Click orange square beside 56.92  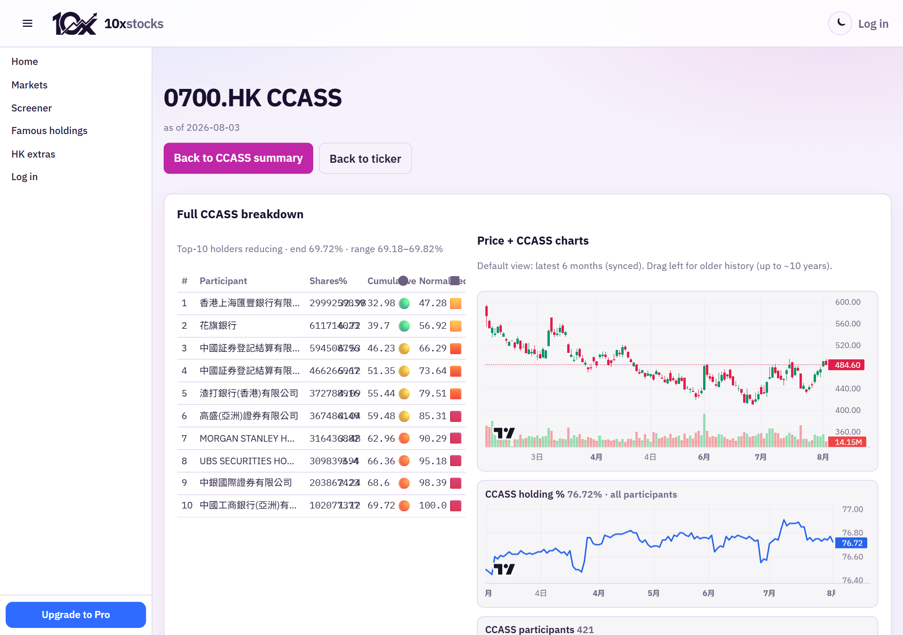456,326
